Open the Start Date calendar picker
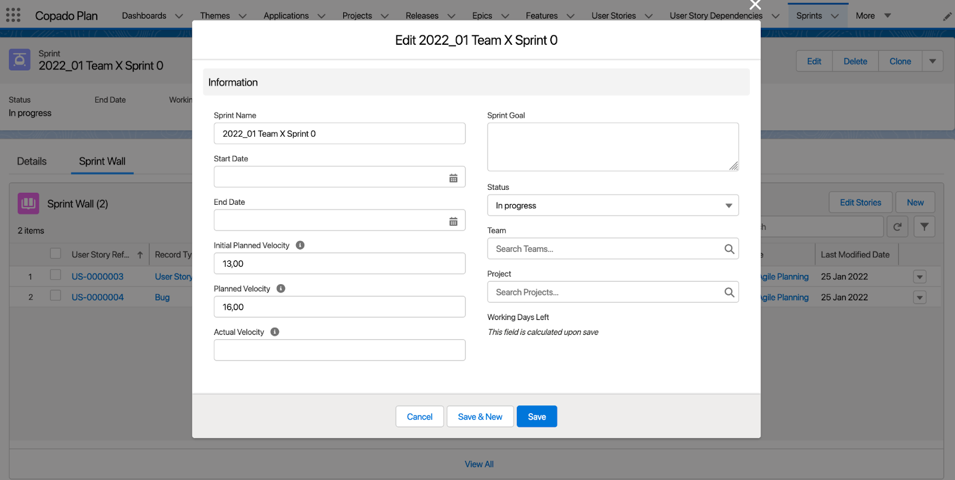Viewport: 955px width, 480px height. (x=453, y=178)
